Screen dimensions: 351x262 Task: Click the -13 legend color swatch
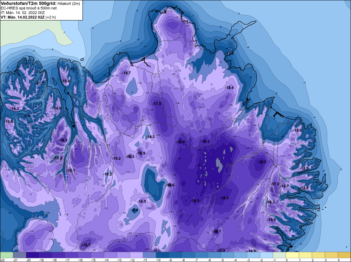(x=123, y=255)
